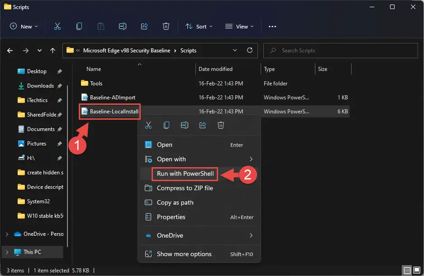
Task: Open the recent locations chevron
Action: tap(39, 51)
